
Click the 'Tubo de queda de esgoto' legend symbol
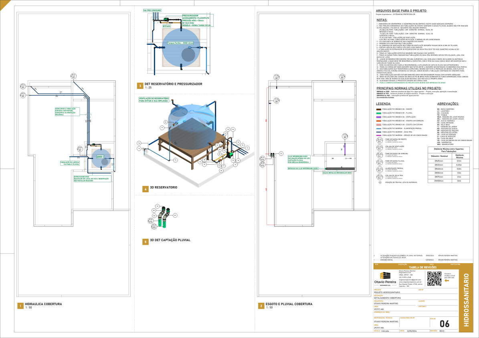[379, 140]
